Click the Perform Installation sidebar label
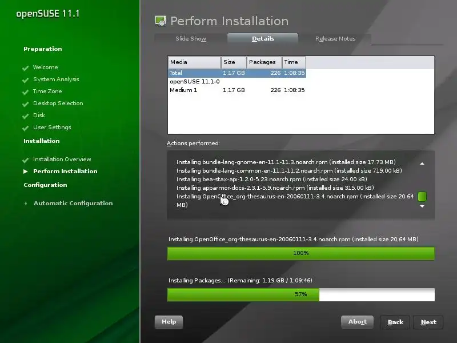 (x=65, y=171)
